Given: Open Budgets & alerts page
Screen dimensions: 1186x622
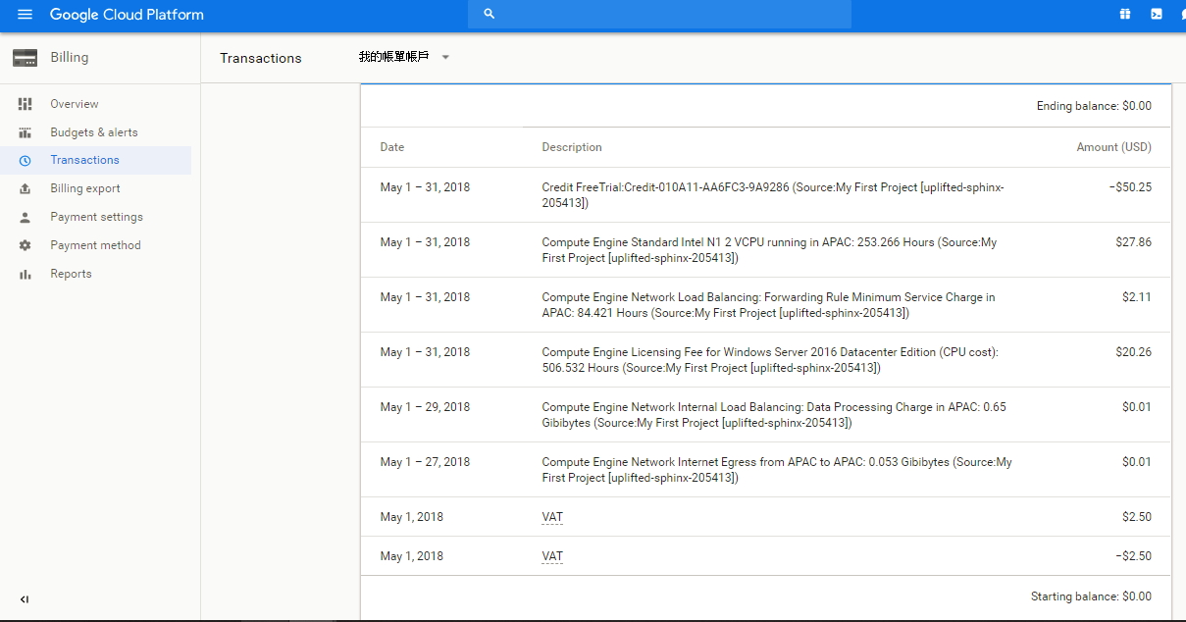Looking at the screenshot, I should pos(94,132).
